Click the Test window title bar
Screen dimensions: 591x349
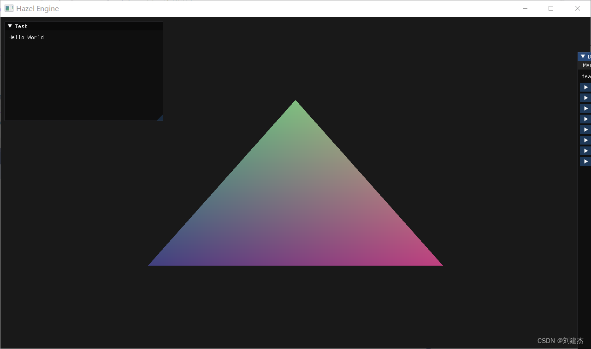(84, 26)
